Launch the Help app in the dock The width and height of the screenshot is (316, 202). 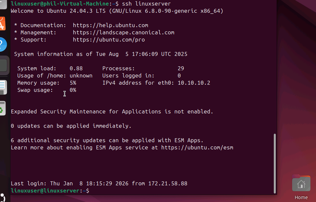(3, 44)
